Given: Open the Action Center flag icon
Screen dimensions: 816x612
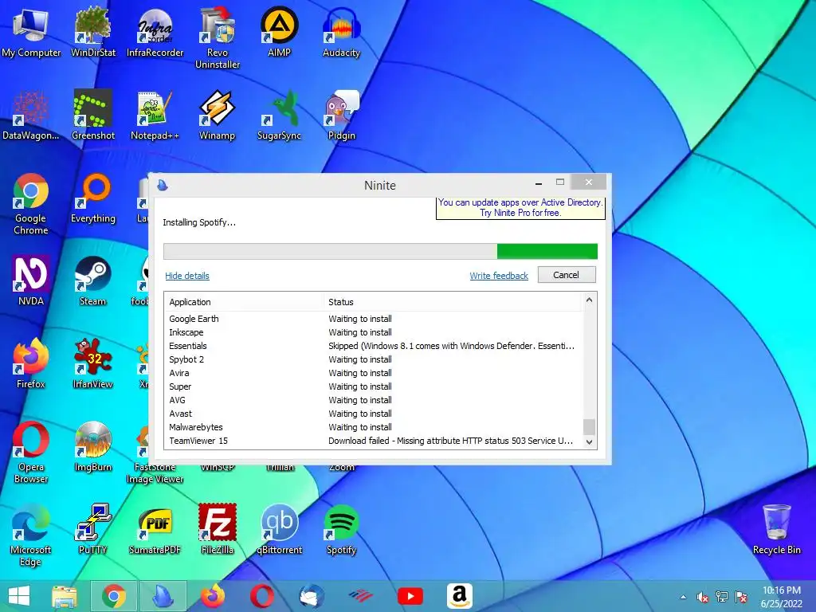Looking at the screenshot, I should (741, 597).
